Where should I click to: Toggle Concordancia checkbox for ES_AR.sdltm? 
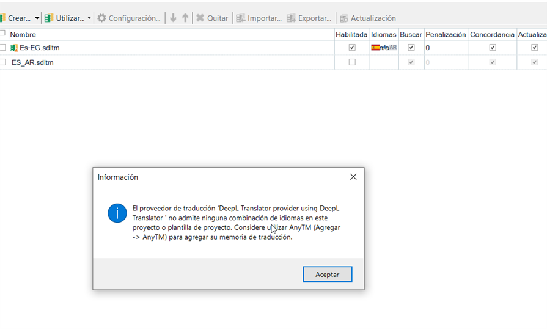pos(493,62)
